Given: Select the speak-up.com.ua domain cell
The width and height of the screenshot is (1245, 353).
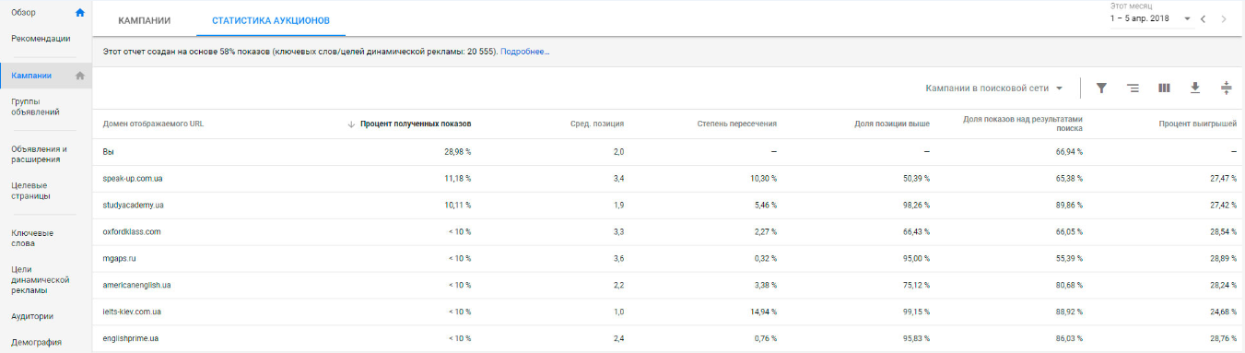Looking at the screenshot, I should pyautogui.click(x=134, y=178).
